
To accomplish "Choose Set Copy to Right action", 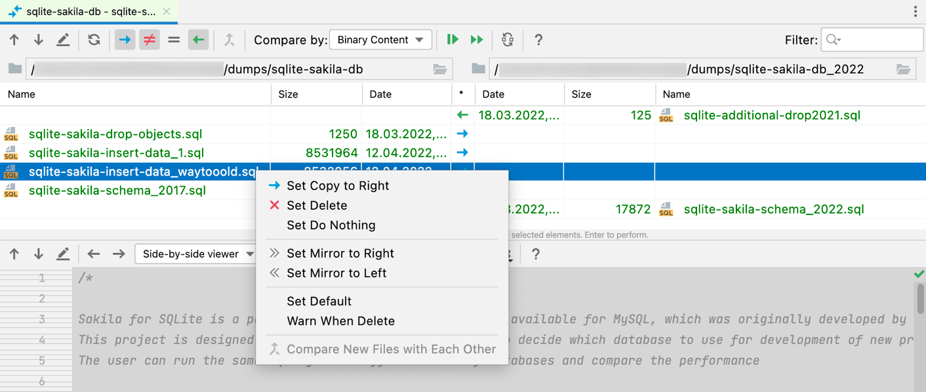I will tap(338, 186).
